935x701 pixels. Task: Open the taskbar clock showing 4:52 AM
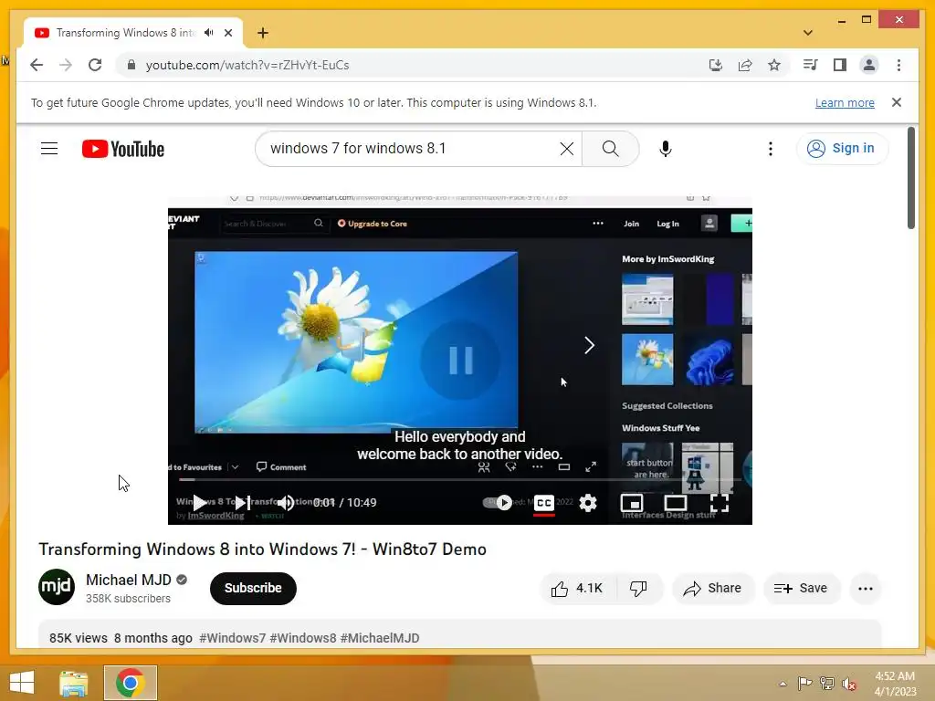click(x=895, y=684)
